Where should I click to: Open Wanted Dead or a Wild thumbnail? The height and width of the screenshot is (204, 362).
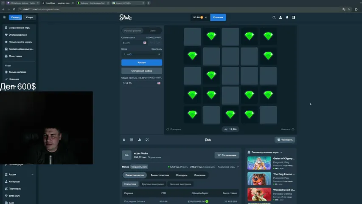pos(259,194)
